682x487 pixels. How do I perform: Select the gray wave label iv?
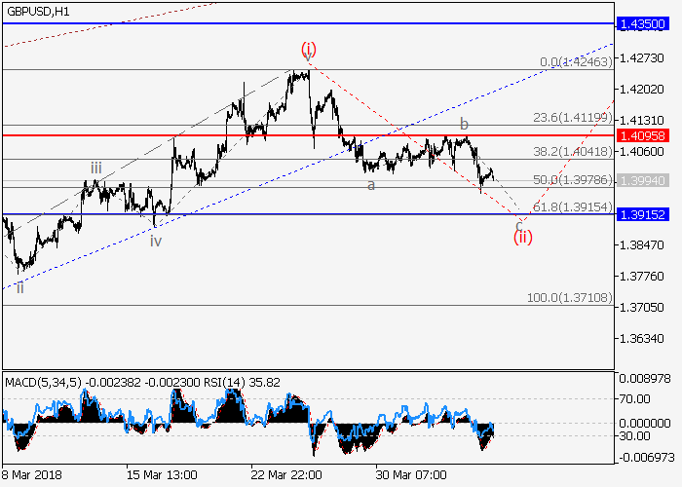click(x=156, y=241)
